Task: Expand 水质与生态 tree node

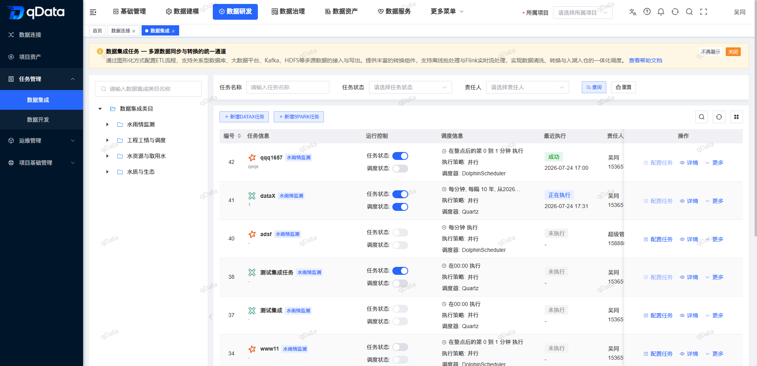Action: [107, 172]
